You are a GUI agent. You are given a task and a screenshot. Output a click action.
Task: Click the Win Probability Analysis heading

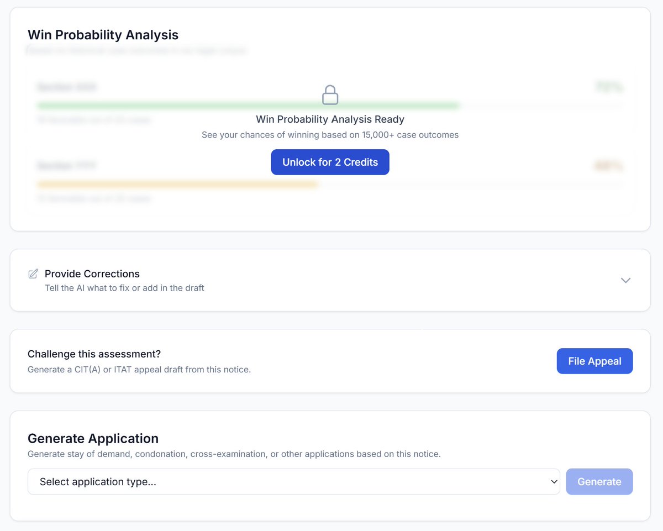pyautogui.click(x=103, y=35)
